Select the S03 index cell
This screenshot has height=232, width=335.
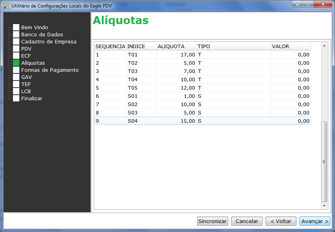141,113
